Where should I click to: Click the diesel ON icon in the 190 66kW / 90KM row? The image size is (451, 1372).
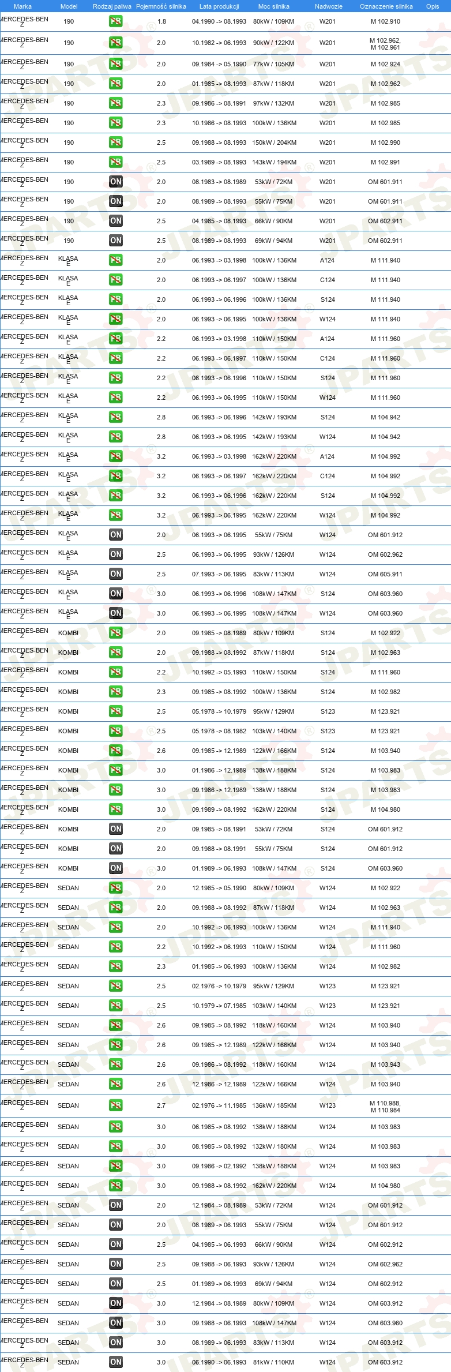116,221
